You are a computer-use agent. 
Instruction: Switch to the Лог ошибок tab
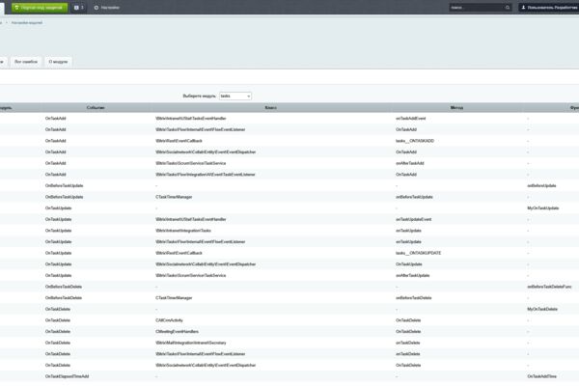point(26,62)
